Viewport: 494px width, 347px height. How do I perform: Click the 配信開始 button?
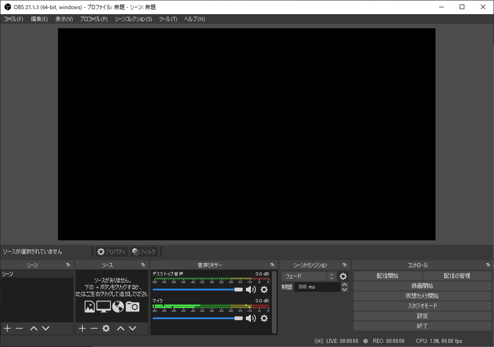(388, 276)
